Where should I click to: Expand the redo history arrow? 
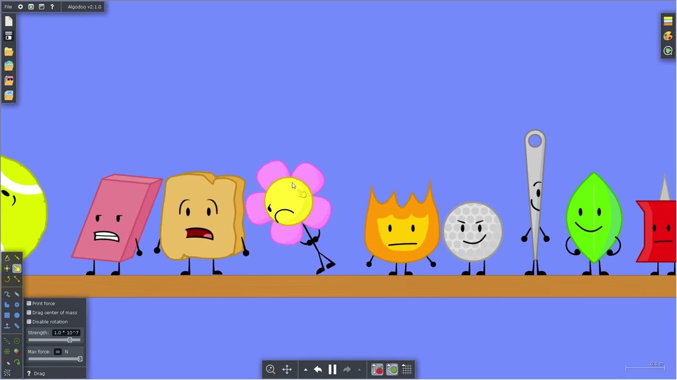click(359, 370)
